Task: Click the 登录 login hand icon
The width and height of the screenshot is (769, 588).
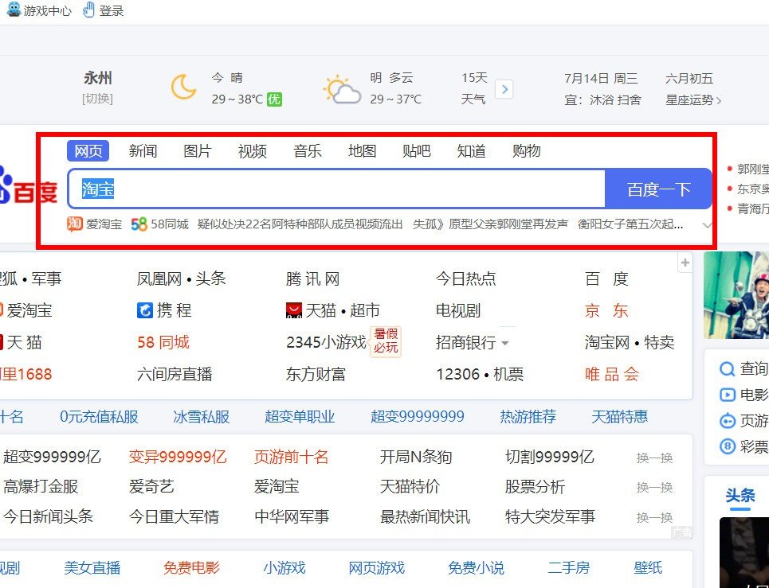Action: [88, 10]
